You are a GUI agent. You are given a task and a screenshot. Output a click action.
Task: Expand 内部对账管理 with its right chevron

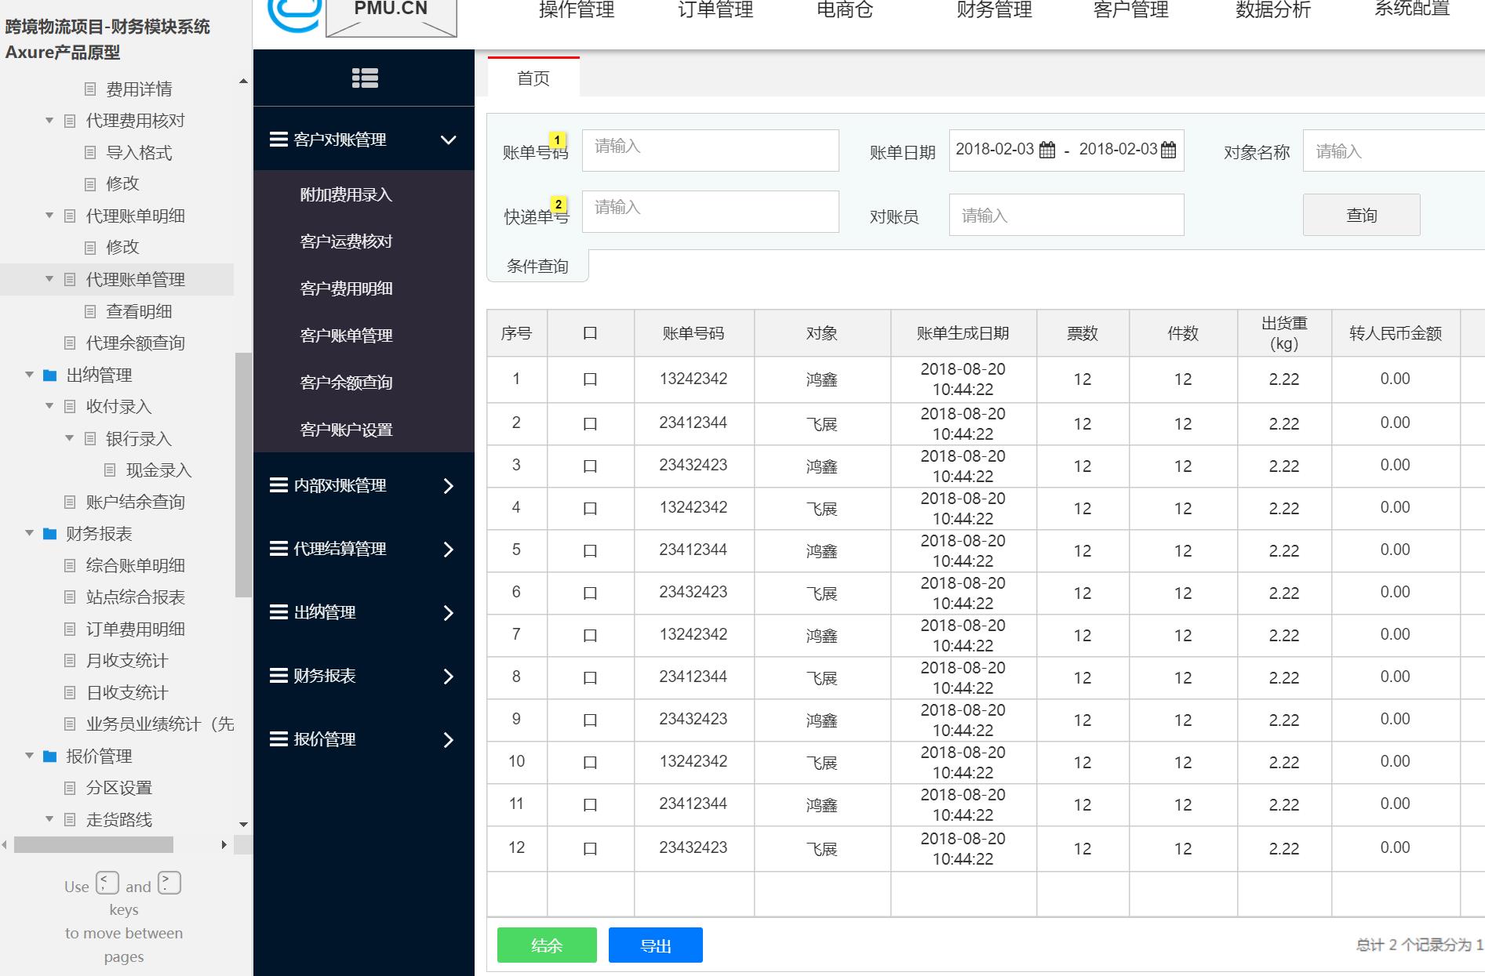448,486
